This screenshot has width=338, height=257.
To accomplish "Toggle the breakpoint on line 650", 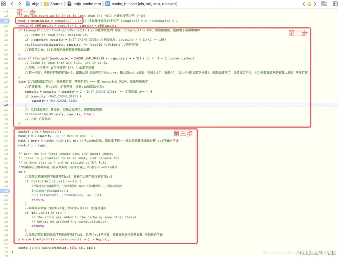I will pos(6,21).
